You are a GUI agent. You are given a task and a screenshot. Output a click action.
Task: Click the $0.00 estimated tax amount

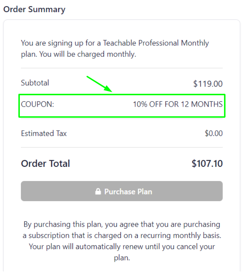pyautogui.click(x=214, y=133)
